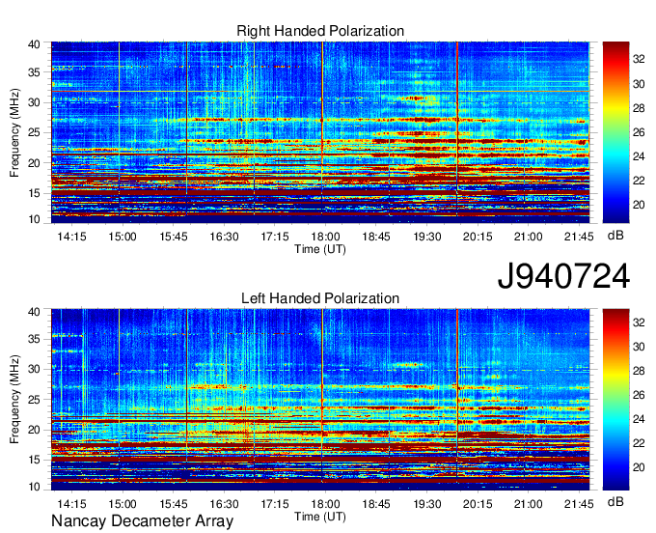
Task: Click the 21:45 time tick on Left Handed plot
Action: click(x=579, y=504)
